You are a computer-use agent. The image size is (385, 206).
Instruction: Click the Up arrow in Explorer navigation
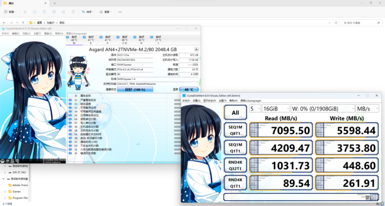tap(23, 23)
